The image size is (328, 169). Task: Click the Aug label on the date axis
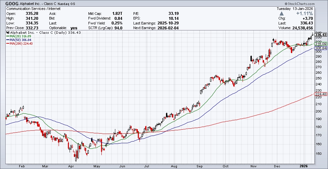click(174, 166)
